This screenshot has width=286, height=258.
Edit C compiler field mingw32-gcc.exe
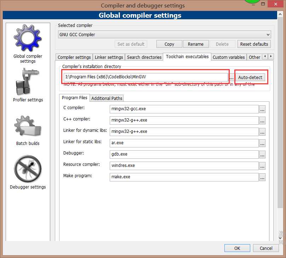click(x=184, y=109)
